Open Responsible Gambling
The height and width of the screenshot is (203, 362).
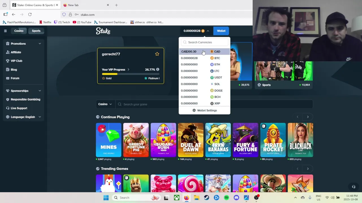point(25,100)
